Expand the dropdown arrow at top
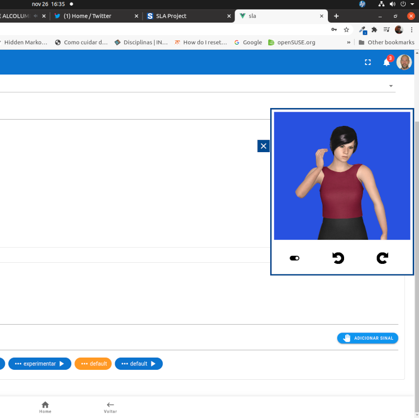Viewport: 419px width, 418px height. 391,86
